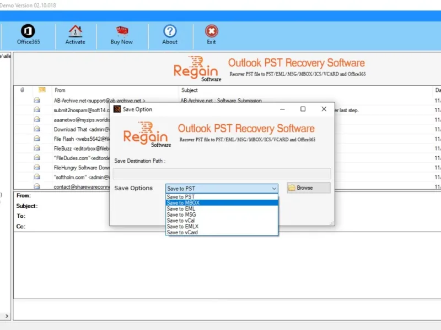This screenshot has height=330, width=441.
Task: Select contact@sharewareconnection email row
Action: (82, 186)
